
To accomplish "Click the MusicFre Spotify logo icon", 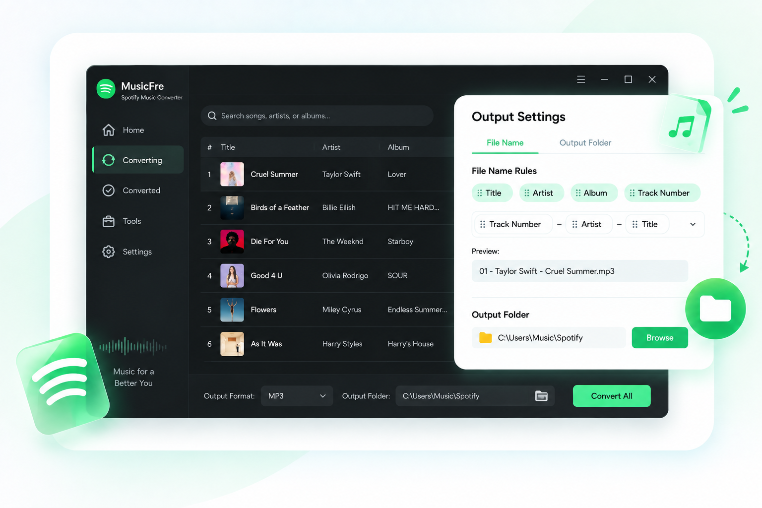I will (x=106, y=89).
